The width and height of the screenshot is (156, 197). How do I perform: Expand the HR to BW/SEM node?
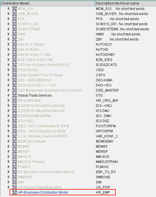[x=9, y=100]
